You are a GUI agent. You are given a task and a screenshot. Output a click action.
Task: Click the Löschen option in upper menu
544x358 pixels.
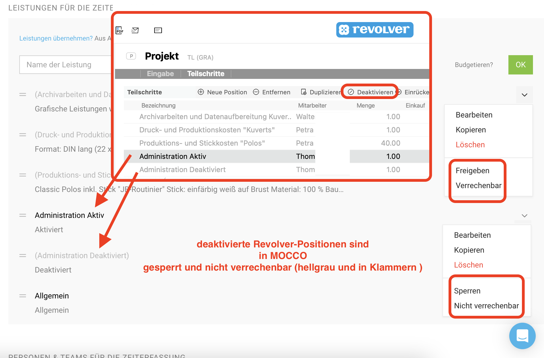(x=470, y=145)
